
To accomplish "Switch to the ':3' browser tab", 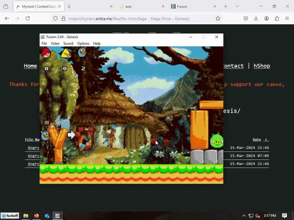I will [x=69, y=6].
